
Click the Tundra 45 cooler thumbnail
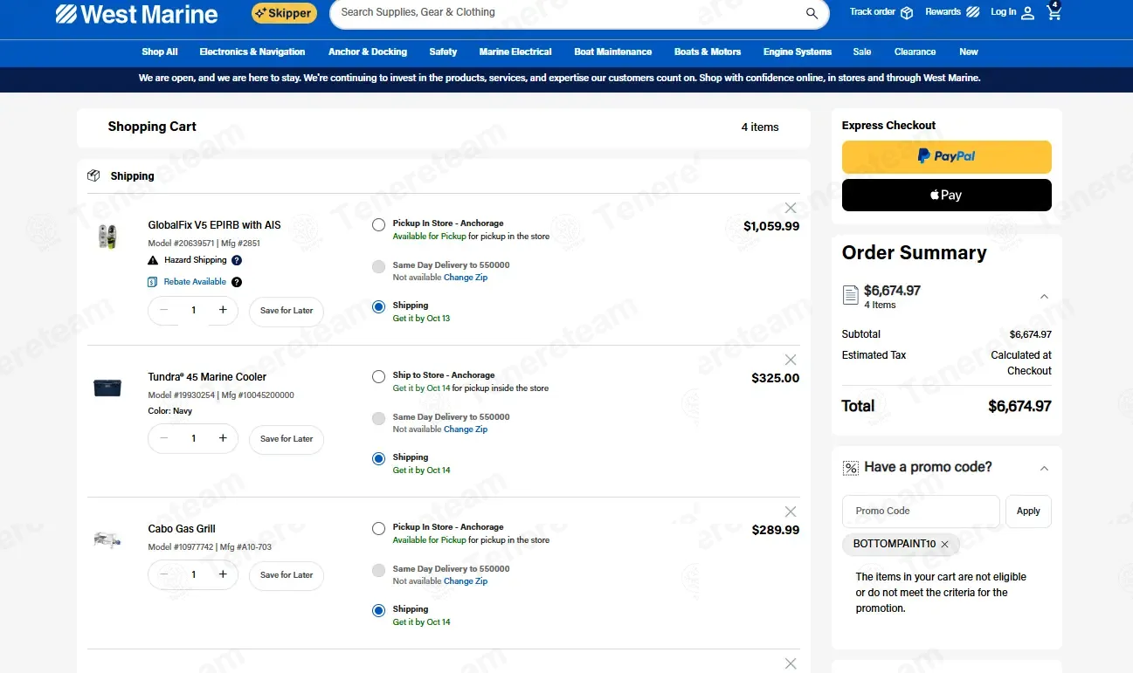click(x=107, y=388)
